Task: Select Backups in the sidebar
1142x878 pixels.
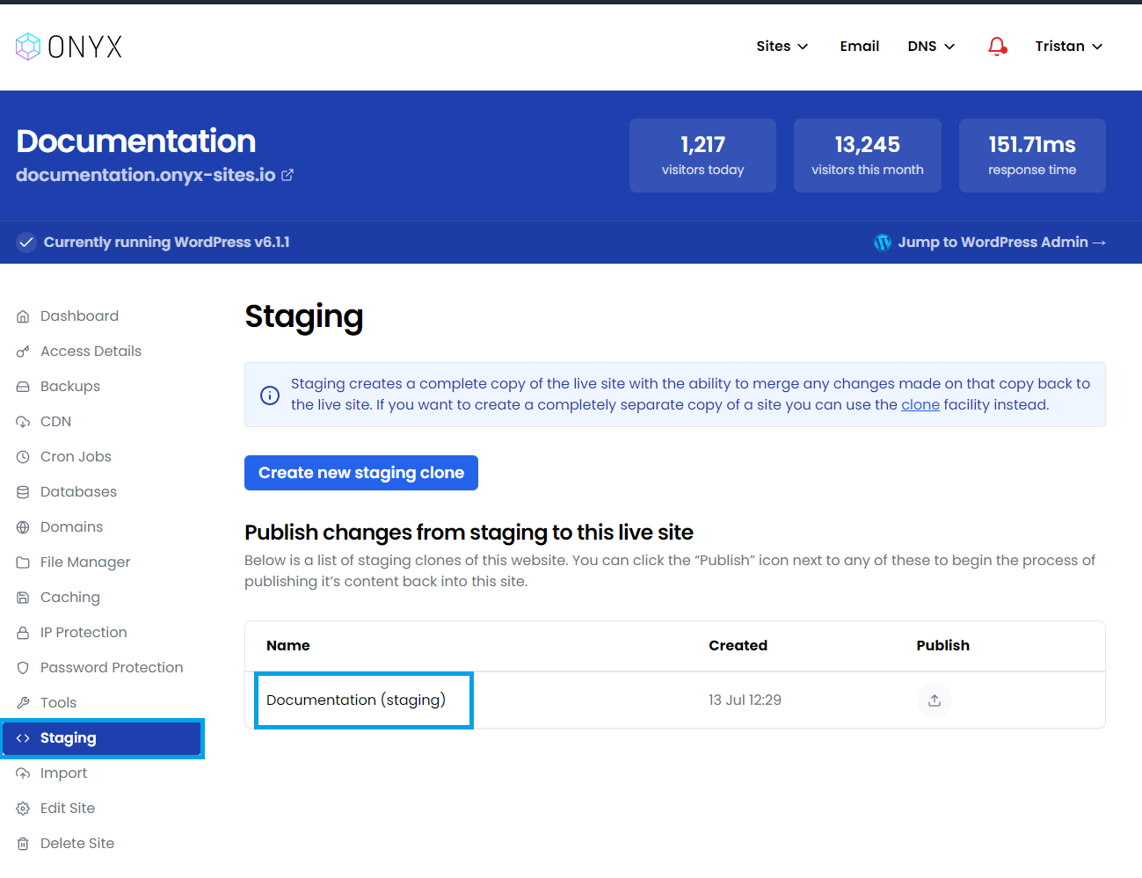Action: [70, 386]
